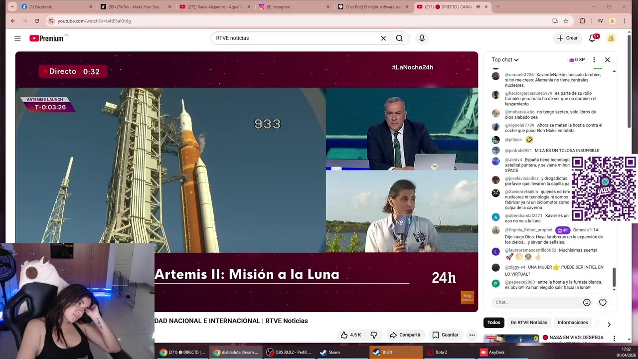Click the Chat message input box
The image size is (638, 359).
(x=536, y=302)
